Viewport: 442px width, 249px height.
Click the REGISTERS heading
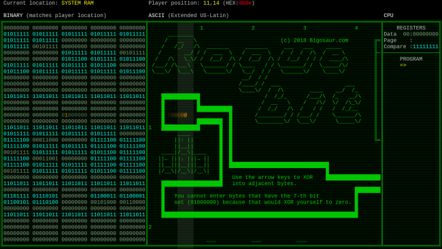pyautogui.click(x=411, y=28)
